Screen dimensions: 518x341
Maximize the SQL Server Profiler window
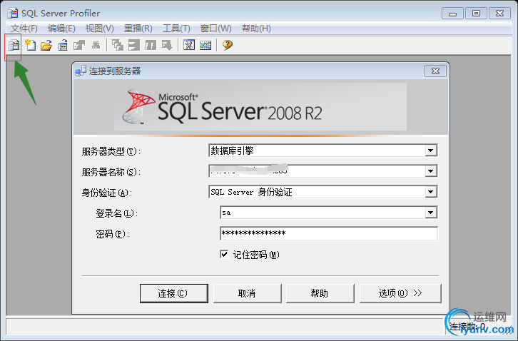[476, 14]
